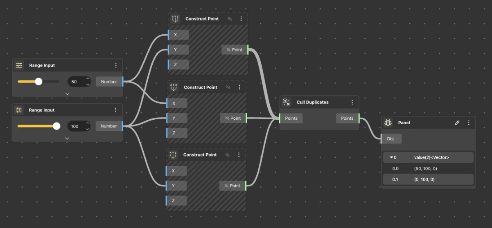The width and height of the screenshot is (492, 228).
Task: Click the XYZ icon on bottom Construct Point
Action: tap(173, 155)
